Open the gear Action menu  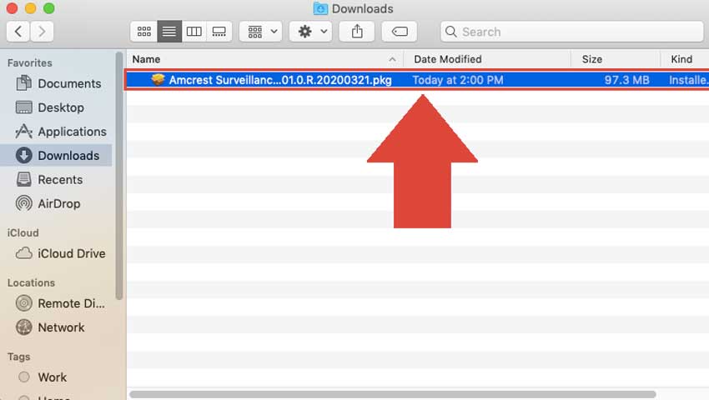tap(312, 32)
